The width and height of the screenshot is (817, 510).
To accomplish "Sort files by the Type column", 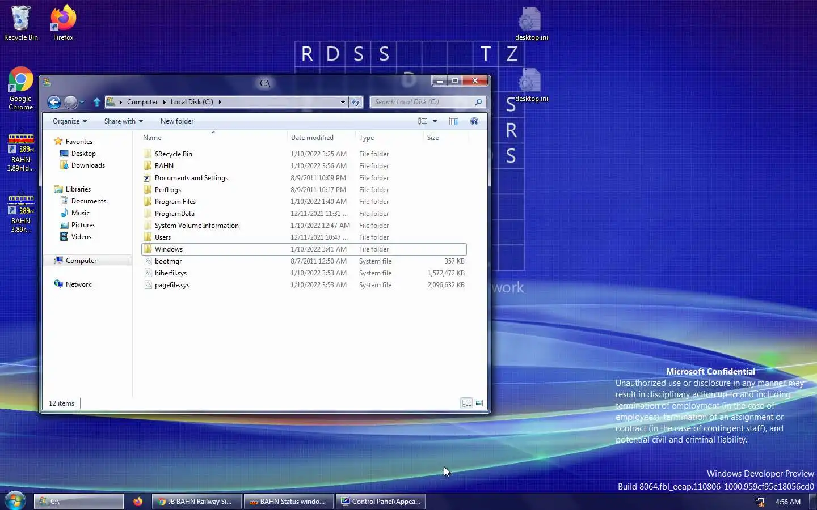I will pyautogui.click(x=389, y=138).
